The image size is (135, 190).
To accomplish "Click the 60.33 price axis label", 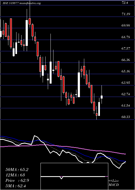I will 126,117.
